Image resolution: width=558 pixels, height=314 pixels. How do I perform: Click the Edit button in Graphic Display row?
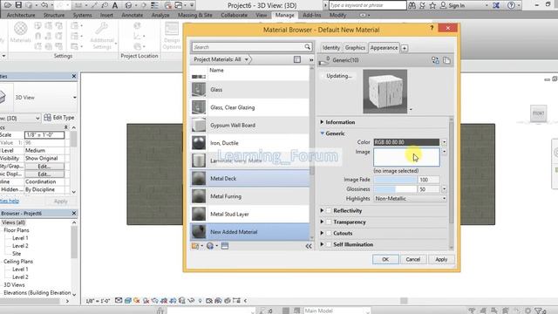(x=44, y=174)
